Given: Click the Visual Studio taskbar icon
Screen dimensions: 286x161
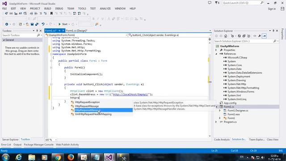Looking at the screenshot, I should [x=109, y=157].
